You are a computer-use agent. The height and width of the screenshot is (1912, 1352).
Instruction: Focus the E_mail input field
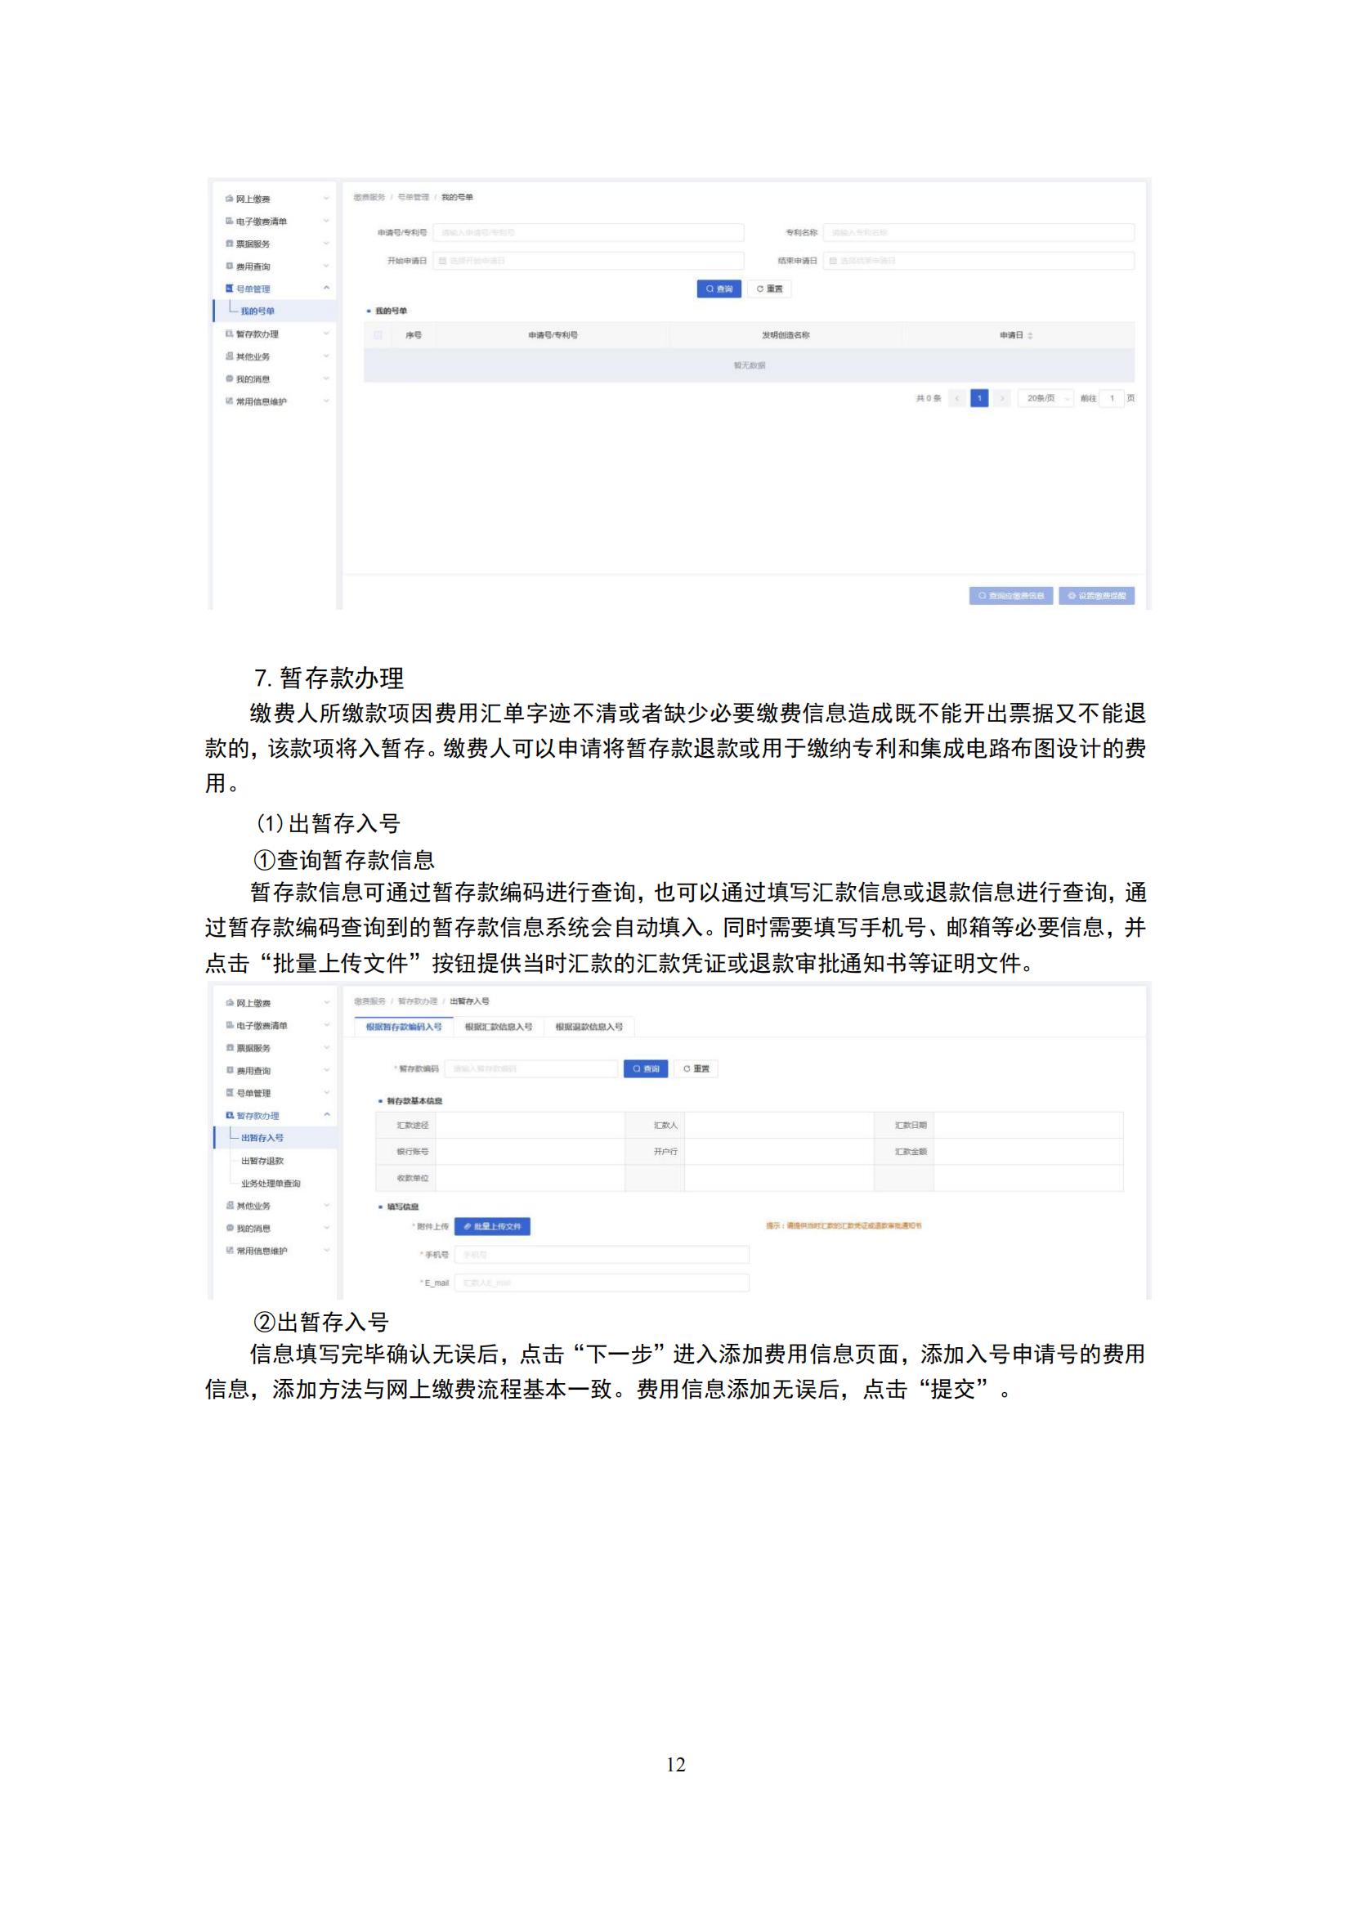click(x=602, y=1283)
